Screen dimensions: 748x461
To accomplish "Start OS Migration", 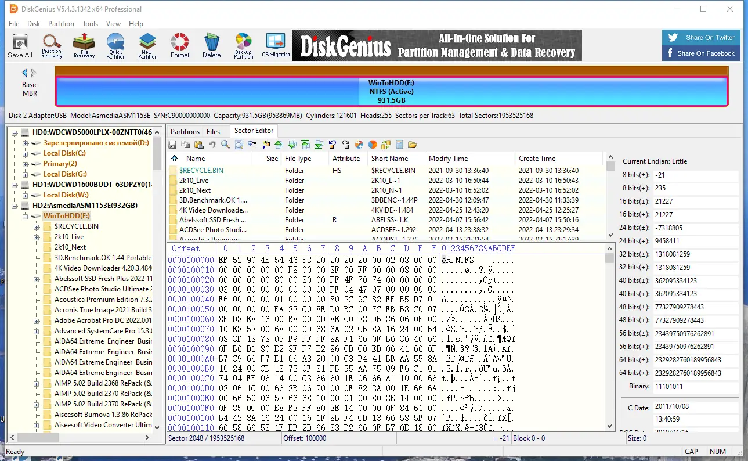I will [275, 45].
